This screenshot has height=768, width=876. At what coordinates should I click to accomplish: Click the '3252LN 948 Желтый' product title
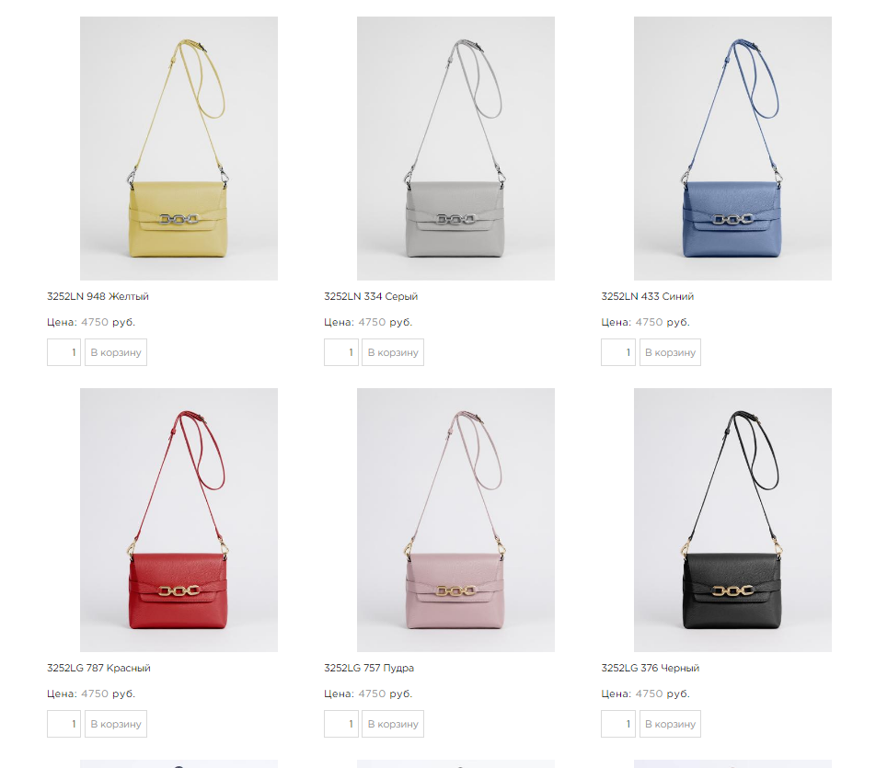98,296
